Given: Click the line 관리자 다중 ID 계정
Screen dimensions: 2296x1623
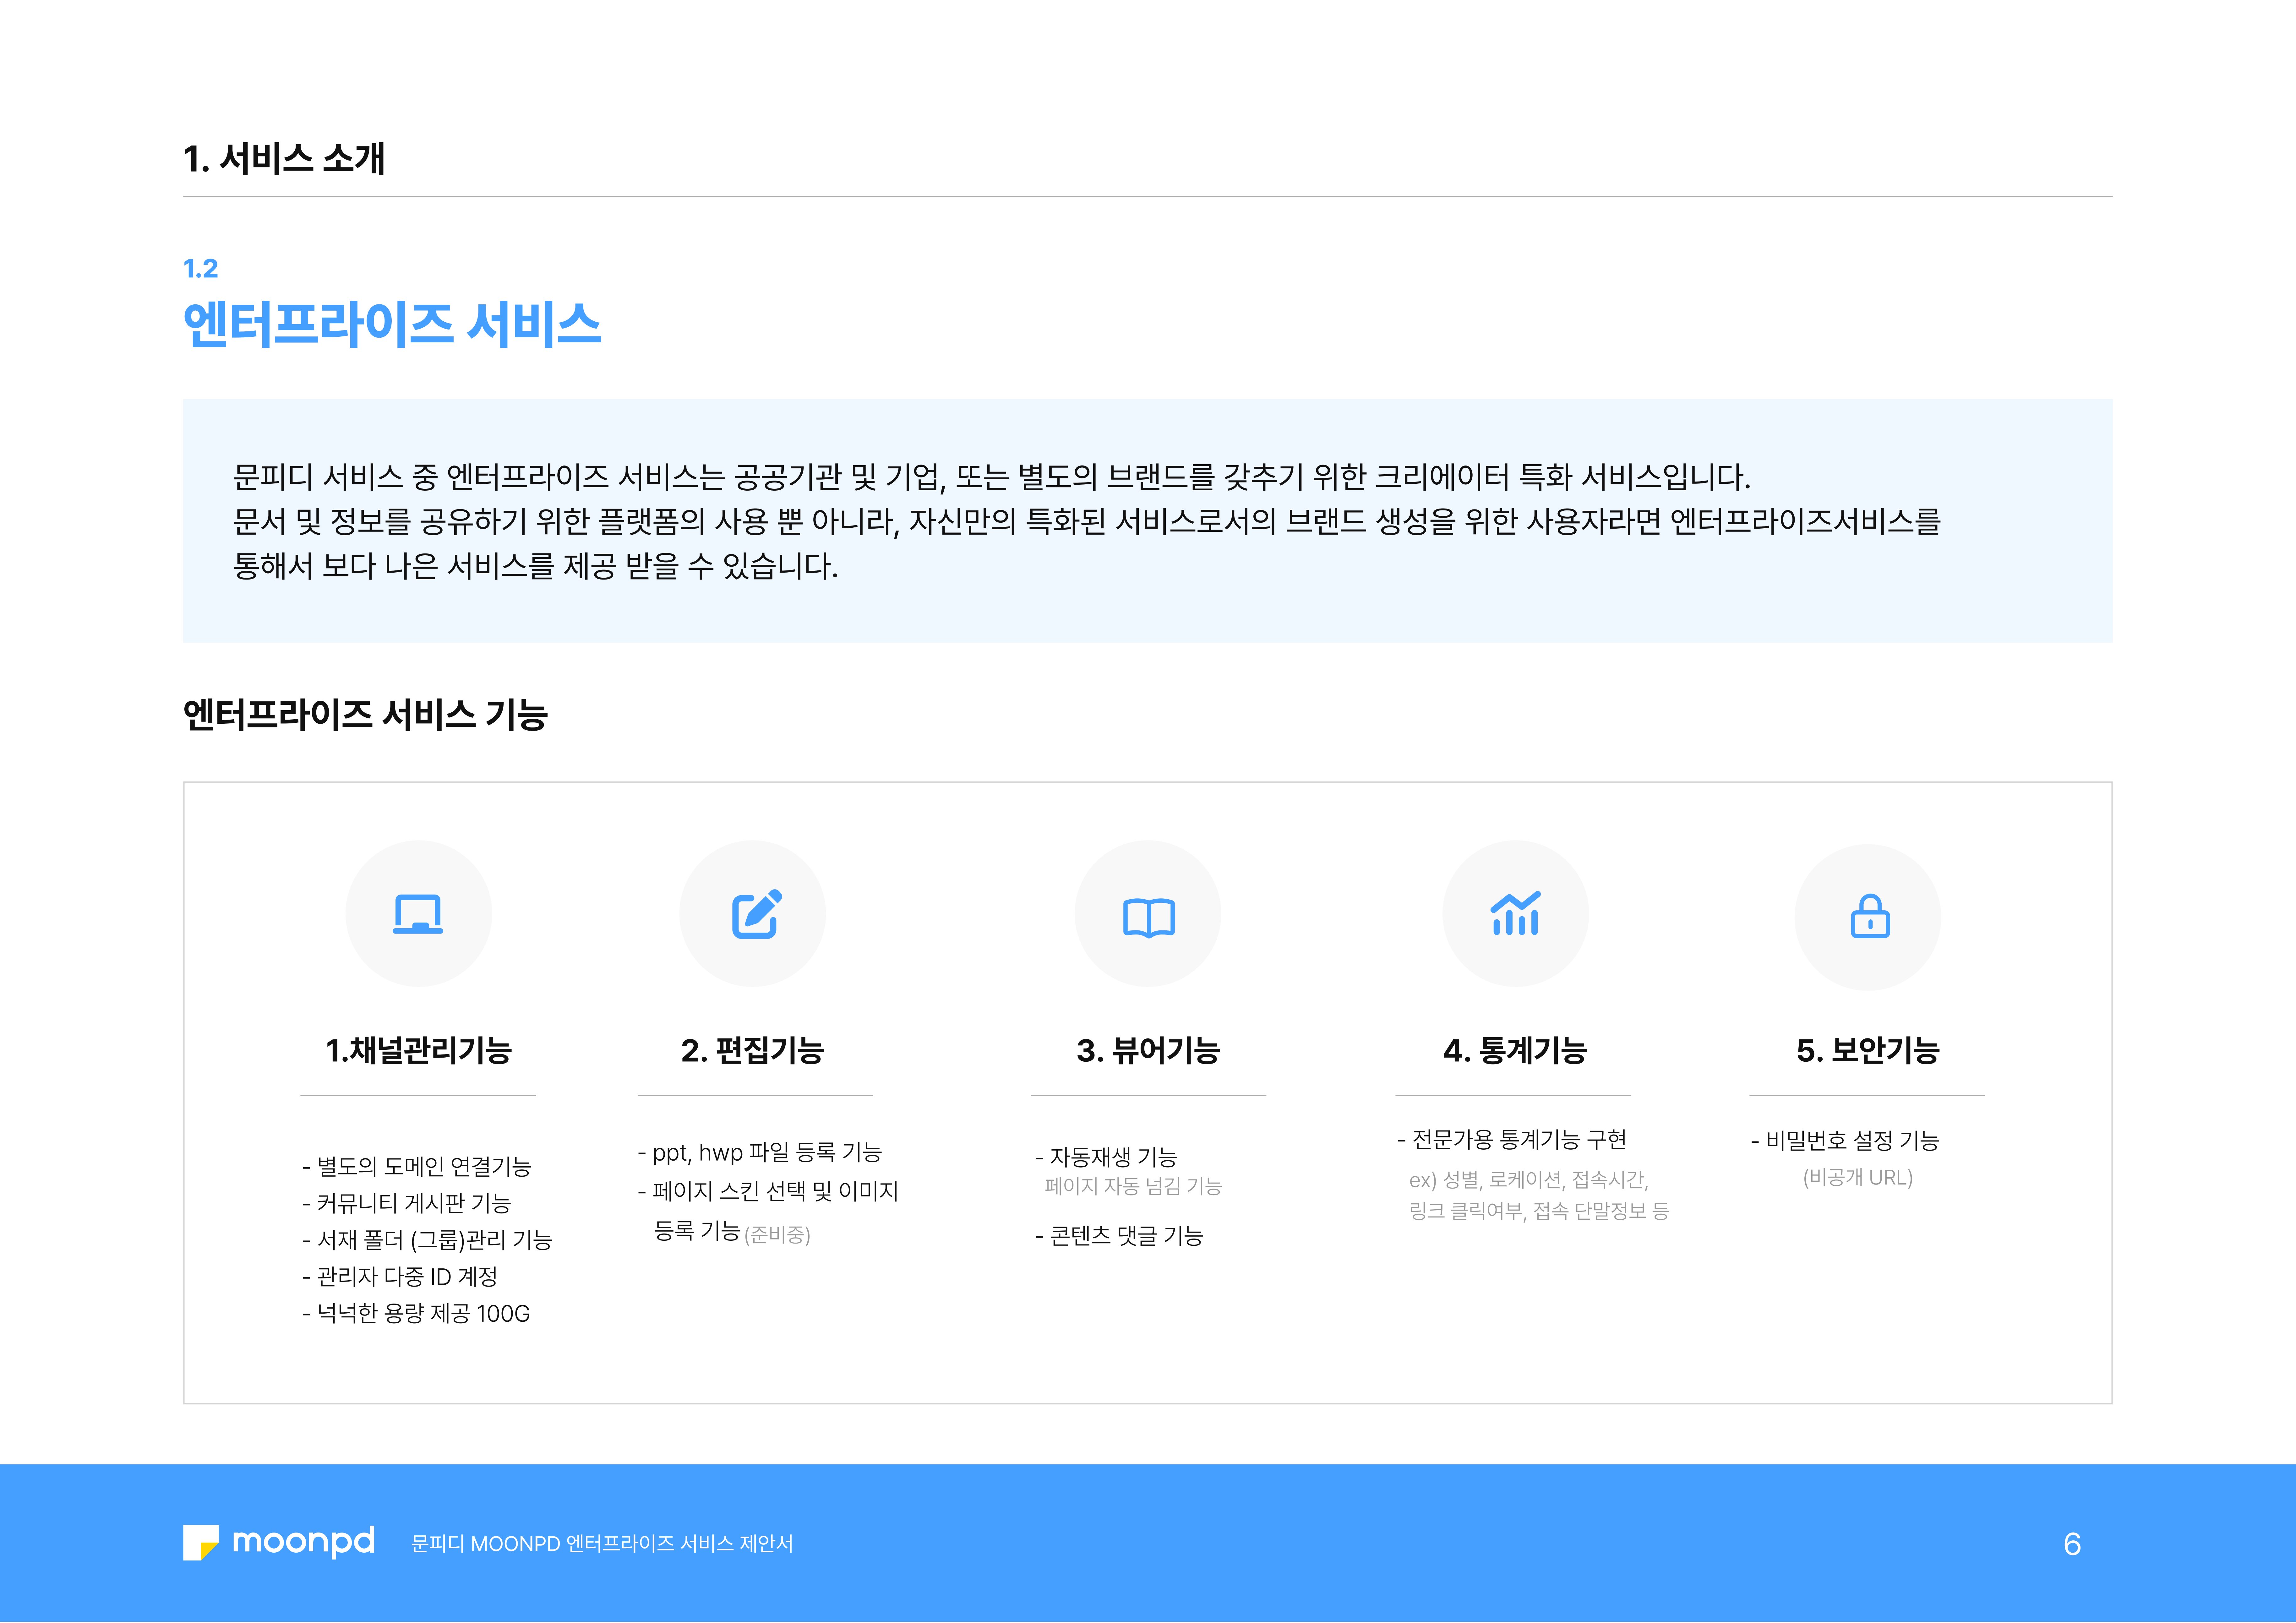Looking at the screenshot, I should [400, 1277].
